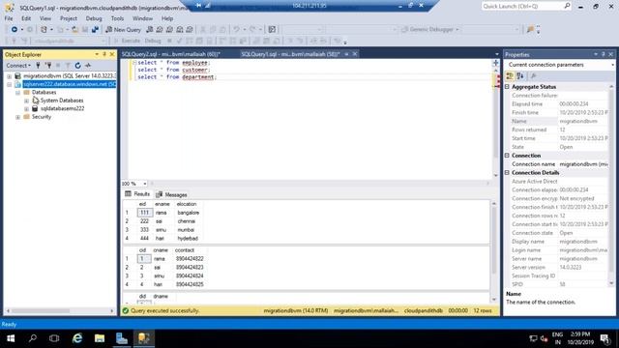
Task: Click the sqldatabasems222 database icon
Action: [x=35, y=108]
